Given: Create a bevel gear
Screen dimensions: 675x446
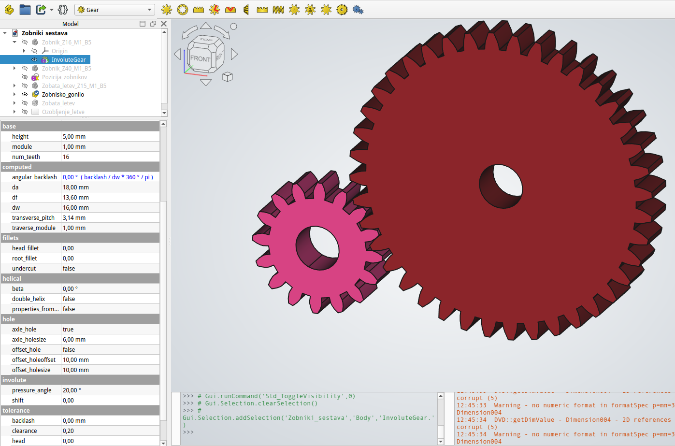Looking at the screenshot, I should point(245,9).
